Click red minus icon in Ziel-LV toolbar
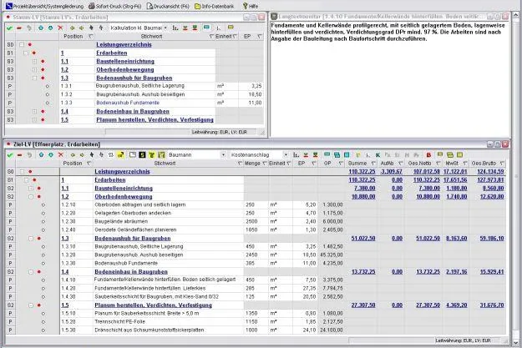Image resolution: width=522 pixels, height=348 pixels. [20, 155]
